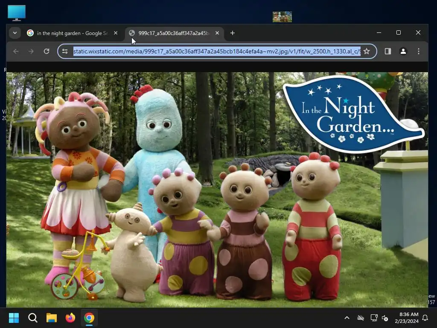Open a new tab with plus button
The image size is (437, 328).
click(x=233, y=33)
